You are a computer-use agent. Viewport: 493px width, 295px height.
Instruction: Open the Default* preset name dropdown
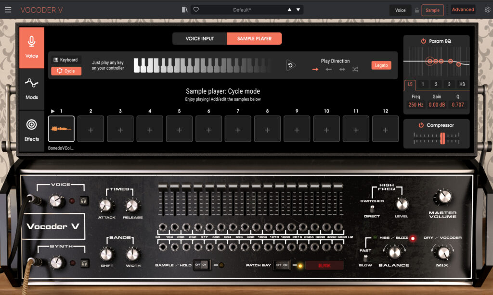(242, 10)
